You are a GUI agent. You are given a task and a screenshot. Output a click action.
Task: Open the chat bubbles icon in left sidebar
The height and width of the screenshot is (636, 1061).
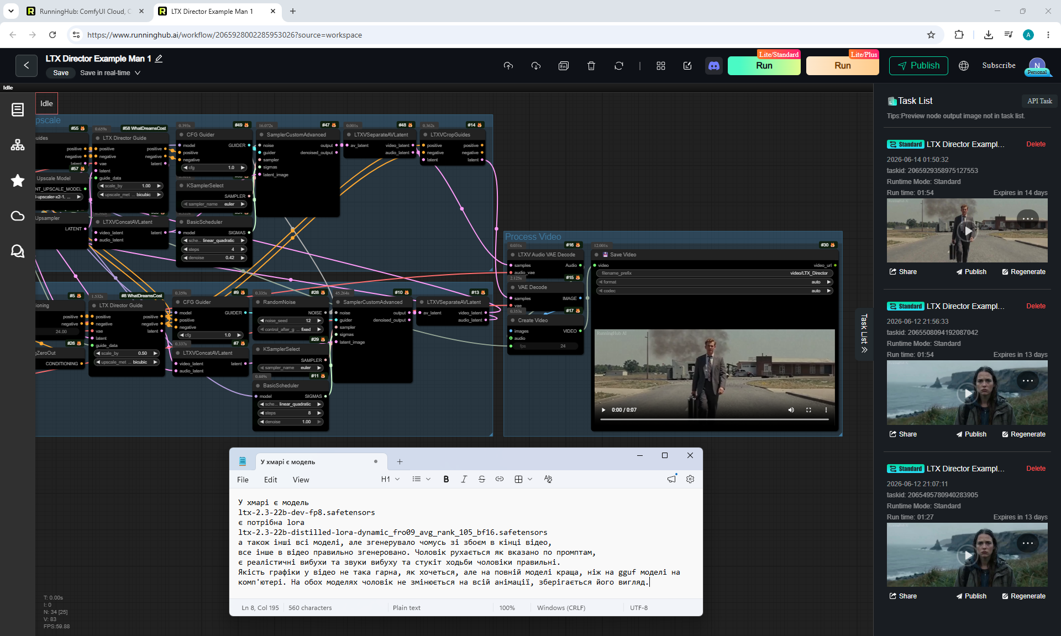click(x=18, y=251)
